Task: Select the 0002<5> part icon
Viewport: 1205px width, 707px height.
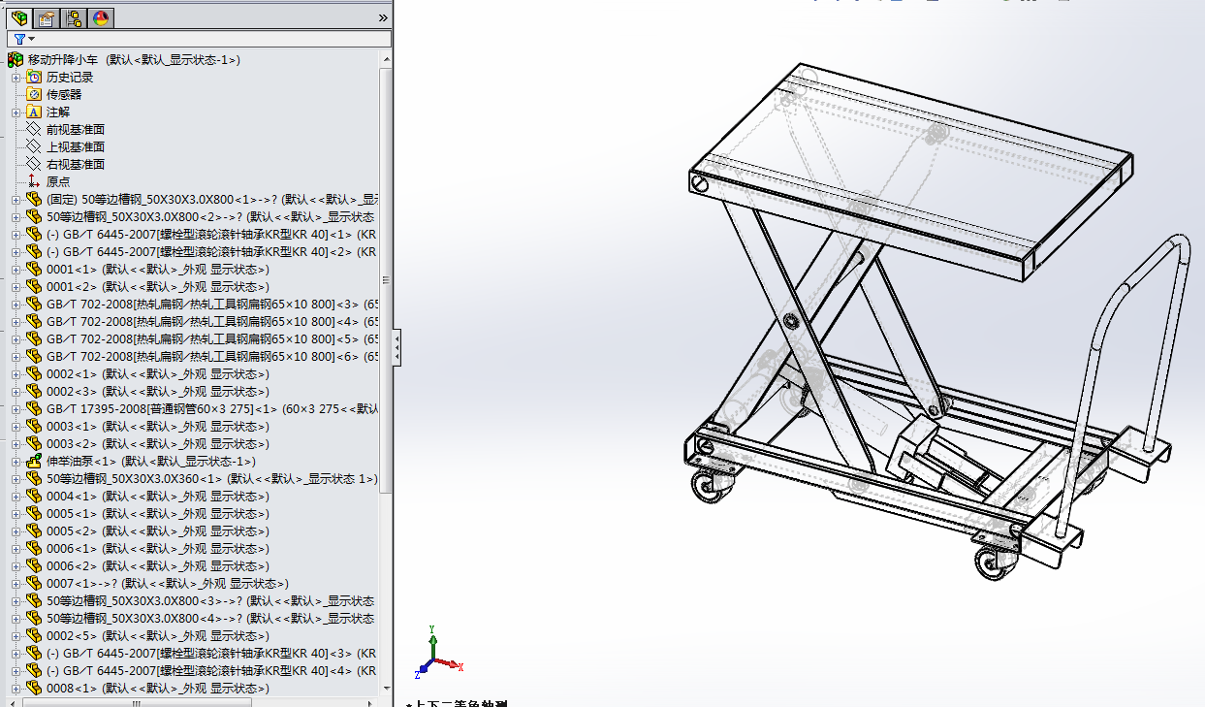Action: 34,636
